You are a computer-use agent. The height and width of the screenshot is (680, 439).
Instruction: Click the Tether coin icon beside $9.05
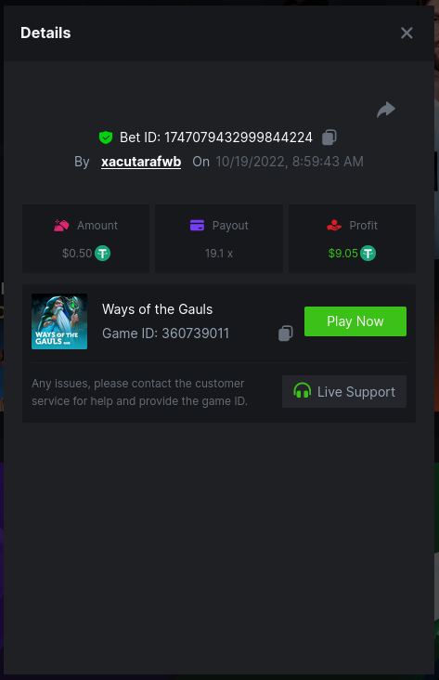[368, 254]
